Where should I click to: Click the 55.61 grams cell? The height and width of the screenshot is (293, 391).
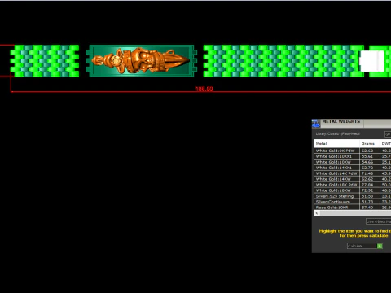click(370, 156)
